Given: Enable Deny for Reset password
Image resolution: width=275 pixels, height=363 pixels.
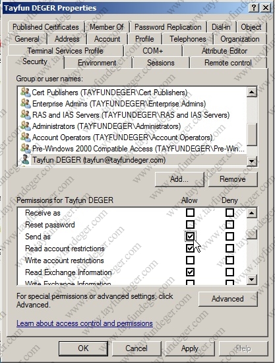Looking at the screenshot, I should (229, 224).
